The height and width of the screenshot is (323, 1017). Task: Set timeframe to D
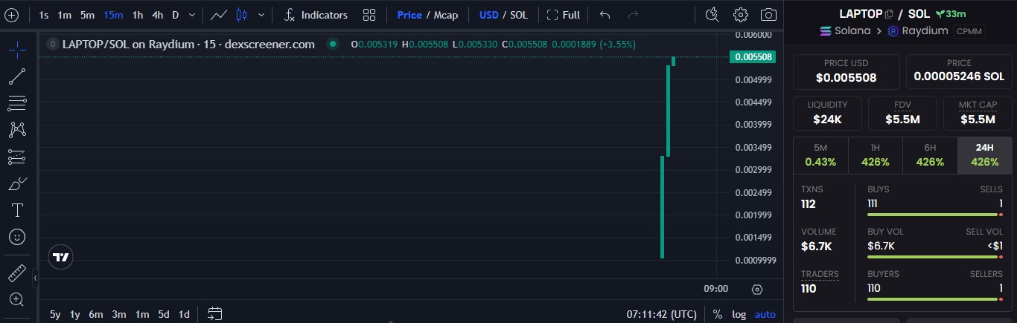point(176,15)
